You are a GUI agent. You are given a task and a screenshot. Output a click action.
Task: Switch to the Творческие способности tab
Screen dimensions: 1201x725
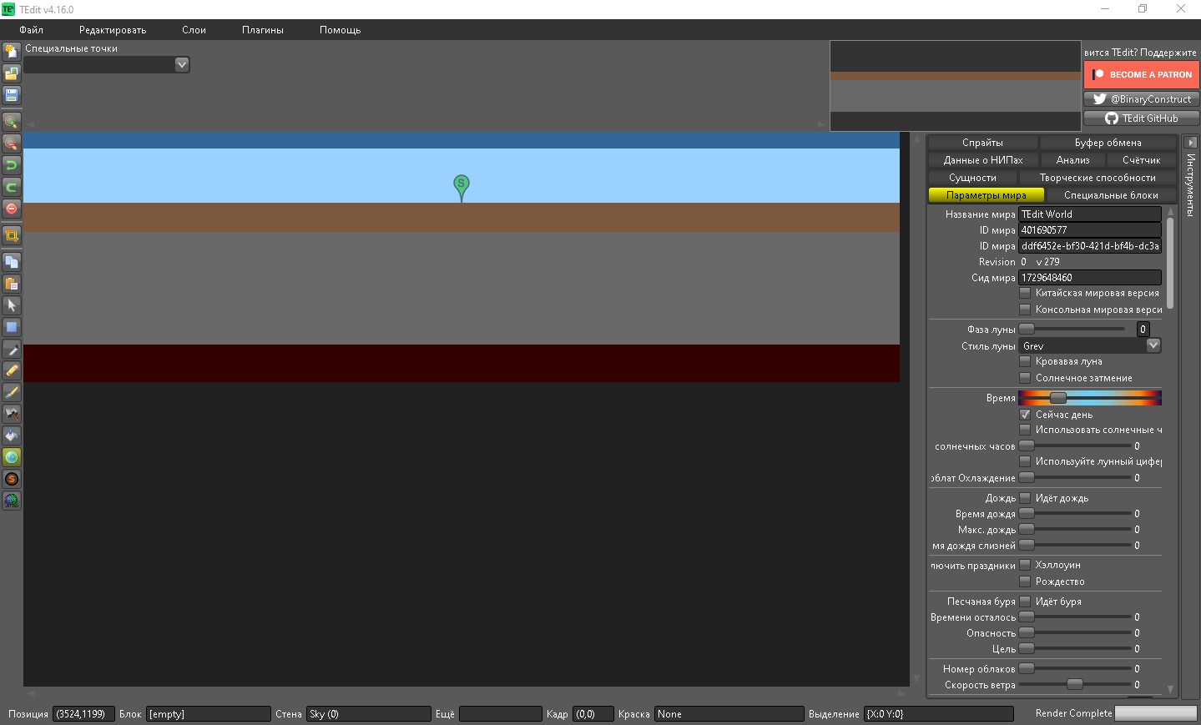pos(1098,178)
